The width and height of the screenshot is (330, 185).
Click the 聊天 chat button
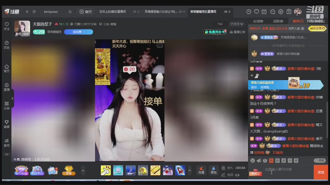click(x=86, y=12)
